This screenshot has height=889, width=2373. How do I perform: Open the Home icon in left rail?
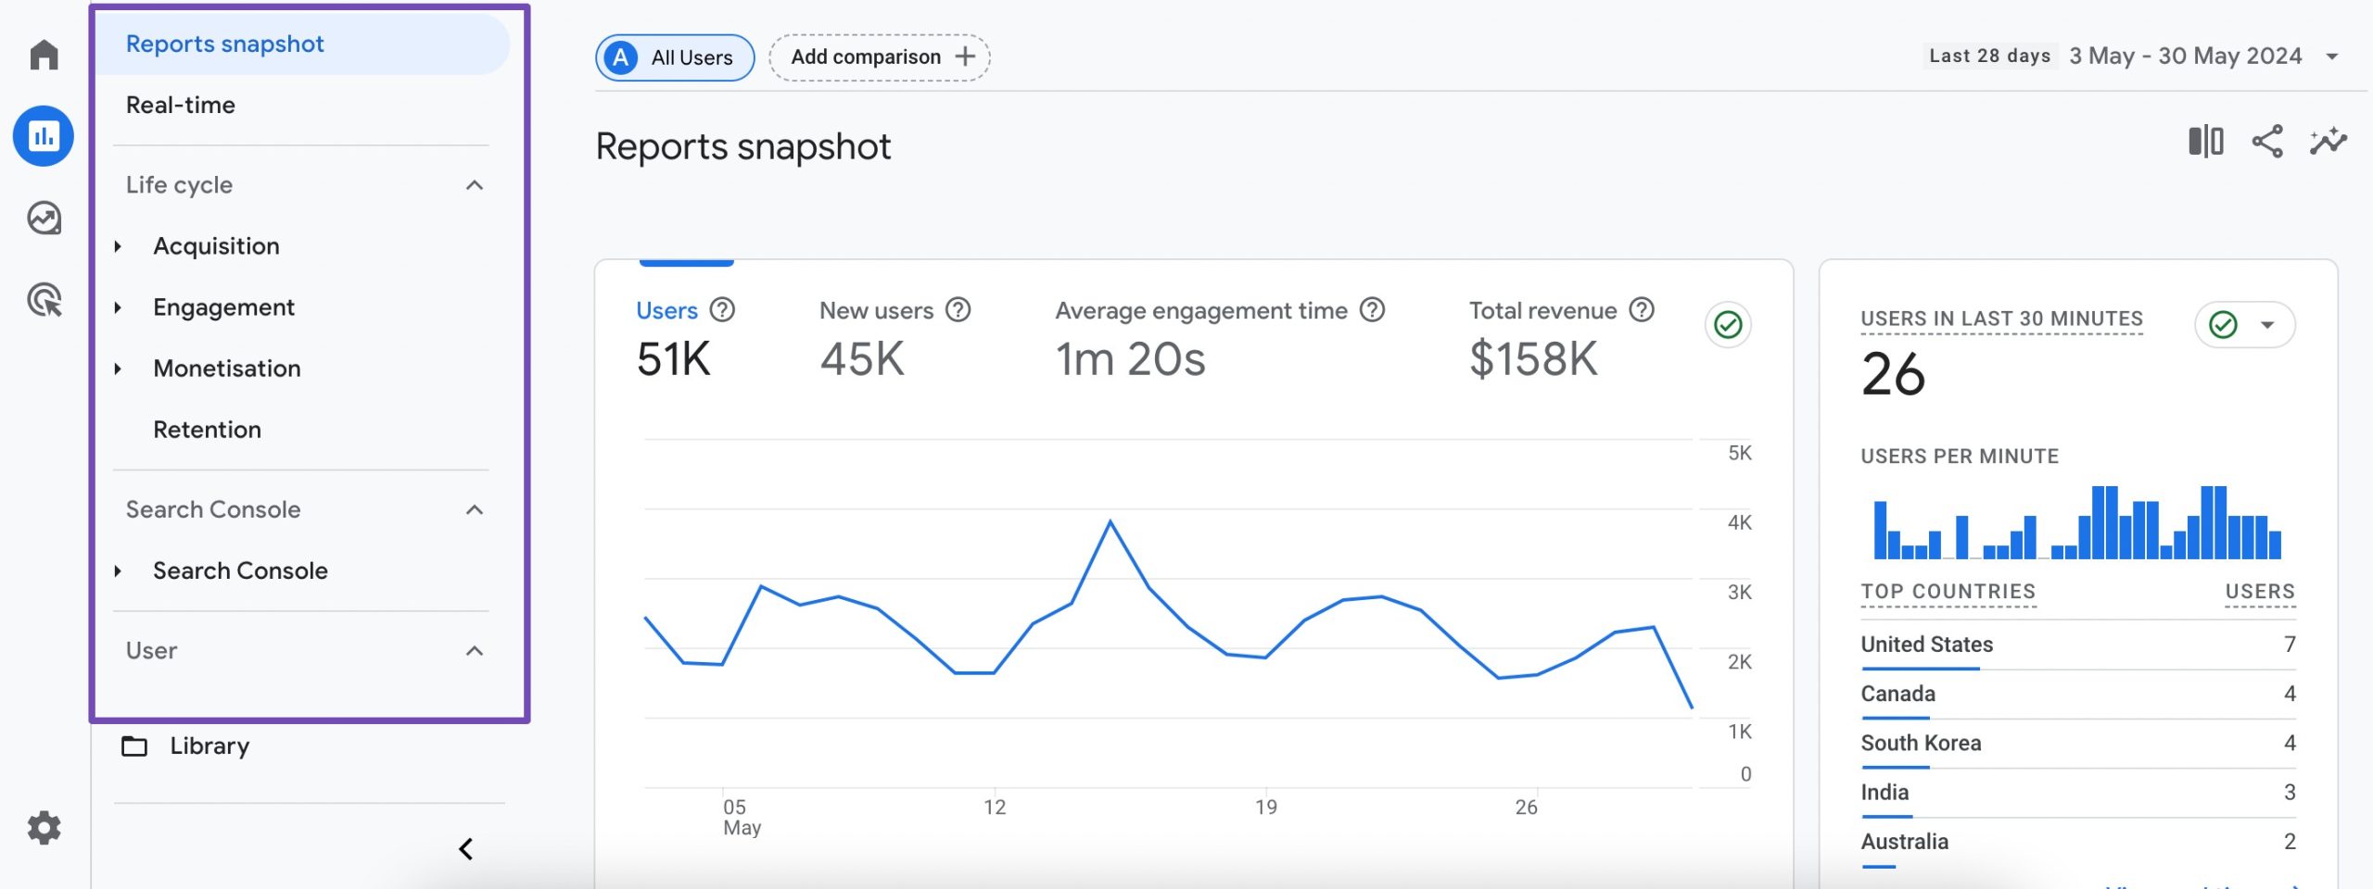(x=44, y=55)
